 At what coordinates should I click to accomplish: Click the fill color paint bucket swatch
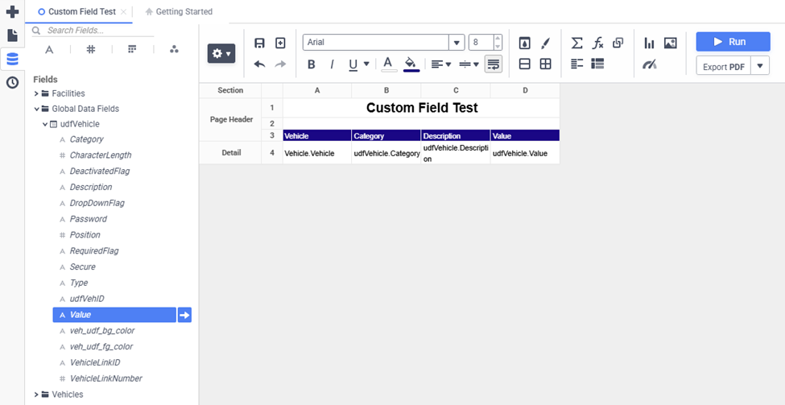(411, 64)
